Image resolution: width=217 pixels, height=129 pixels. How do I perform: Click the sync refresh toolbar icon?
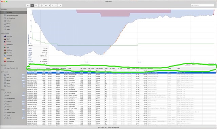pyautogui.click(x=60, y=5)
